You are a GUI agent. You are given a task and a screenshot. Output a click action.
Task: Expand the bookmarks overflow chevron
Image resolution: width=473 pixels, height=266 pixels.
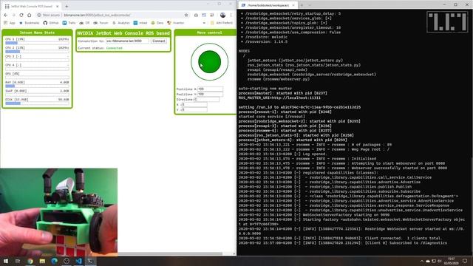[x=204, y=23]
